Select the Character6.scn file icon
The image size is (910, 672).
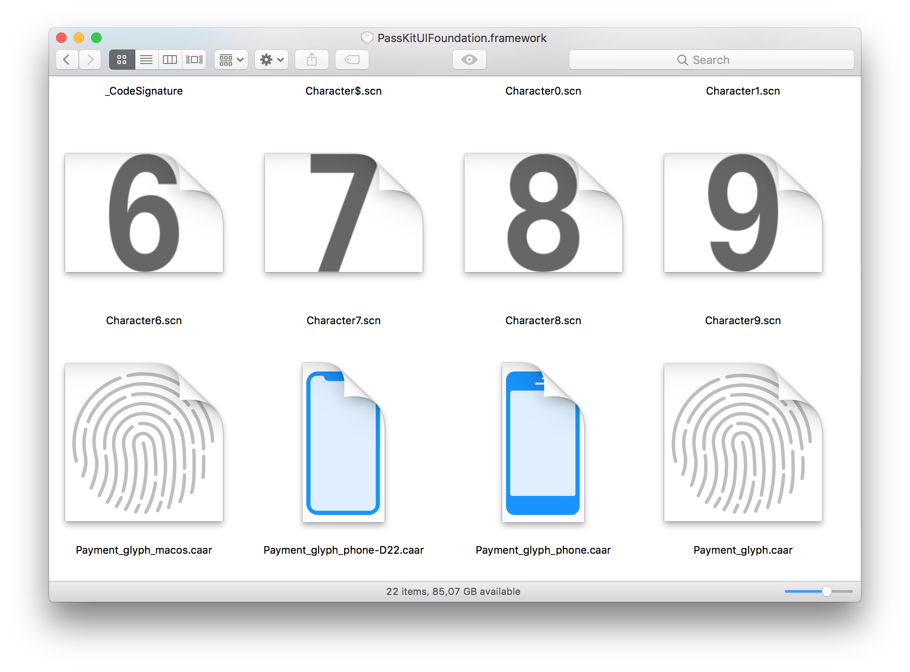144,213
